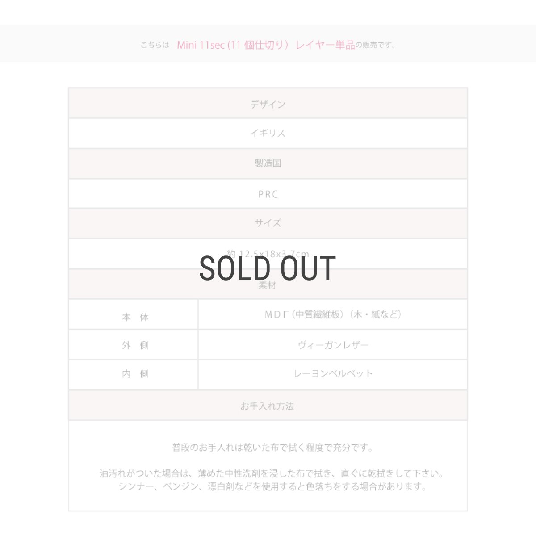
Task: Click the 内側 label cell
Action: click(135, 374)
